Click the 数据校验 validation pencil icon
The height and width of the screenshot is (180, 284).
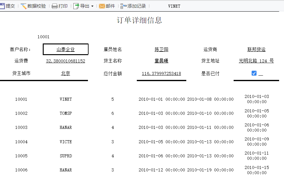(24, 6)
